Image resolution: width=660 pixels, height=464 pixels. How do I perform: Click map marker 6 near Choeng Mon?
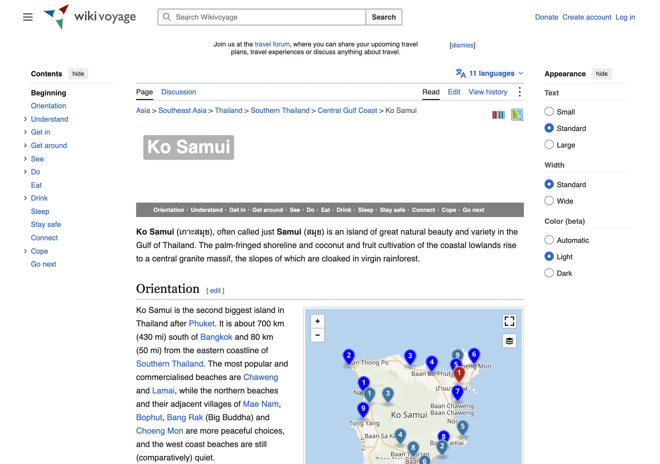point(474,355)
